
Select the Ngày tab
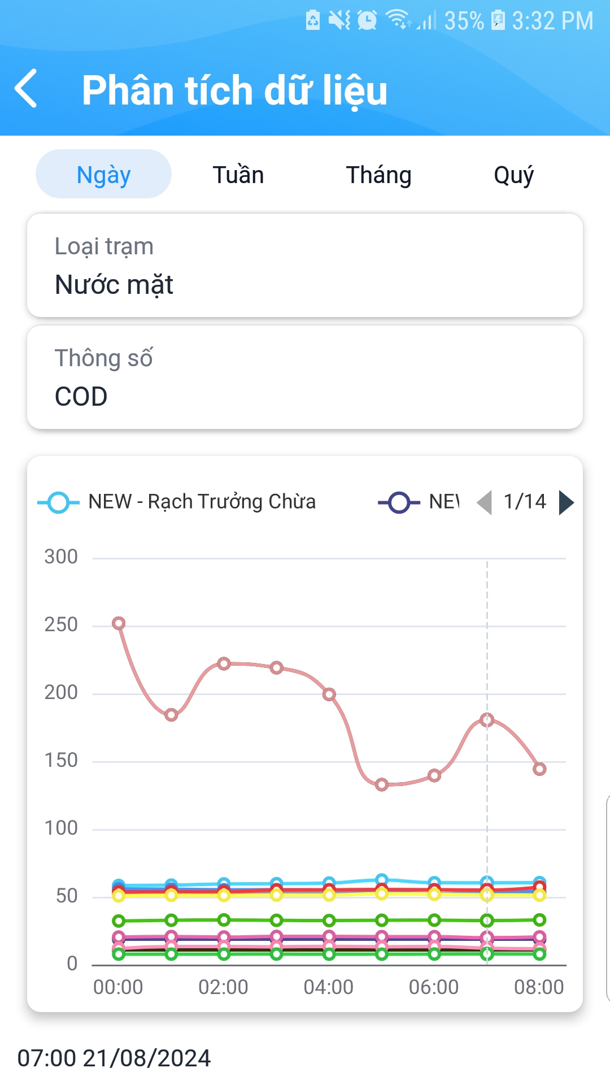click(x=103, y=174)
